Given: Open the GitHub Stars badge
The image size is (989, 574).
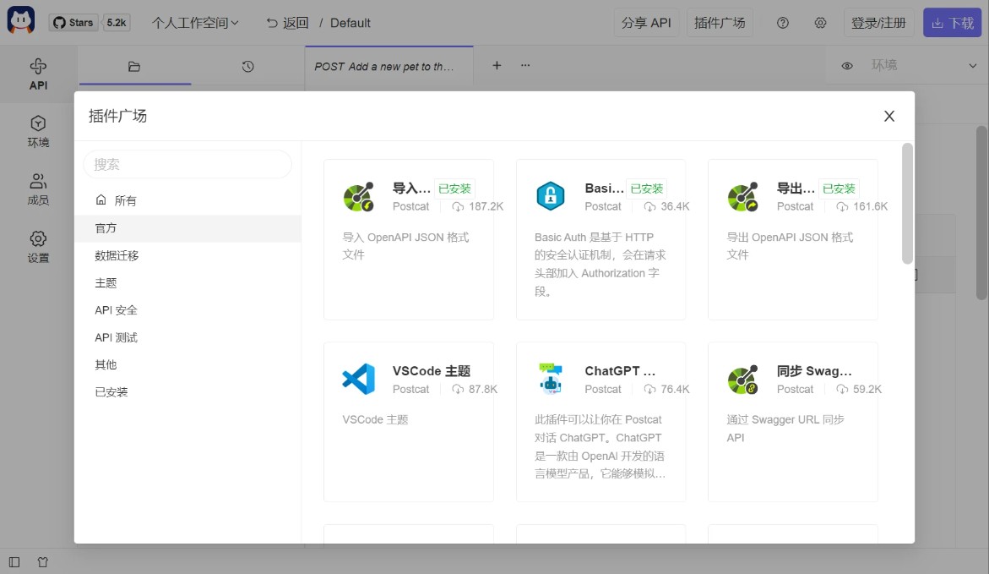Looking at the screenshot, I should pos(73,23).
